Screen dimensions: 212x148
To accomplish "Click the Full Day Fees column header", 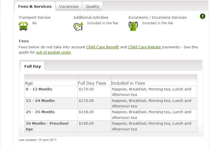I will pos(92,83).
